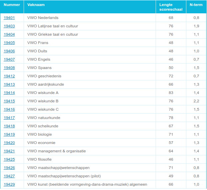Select the VWO Spaans subject name
The height and width of the screenshot is (190, 207).
(39, 68)
